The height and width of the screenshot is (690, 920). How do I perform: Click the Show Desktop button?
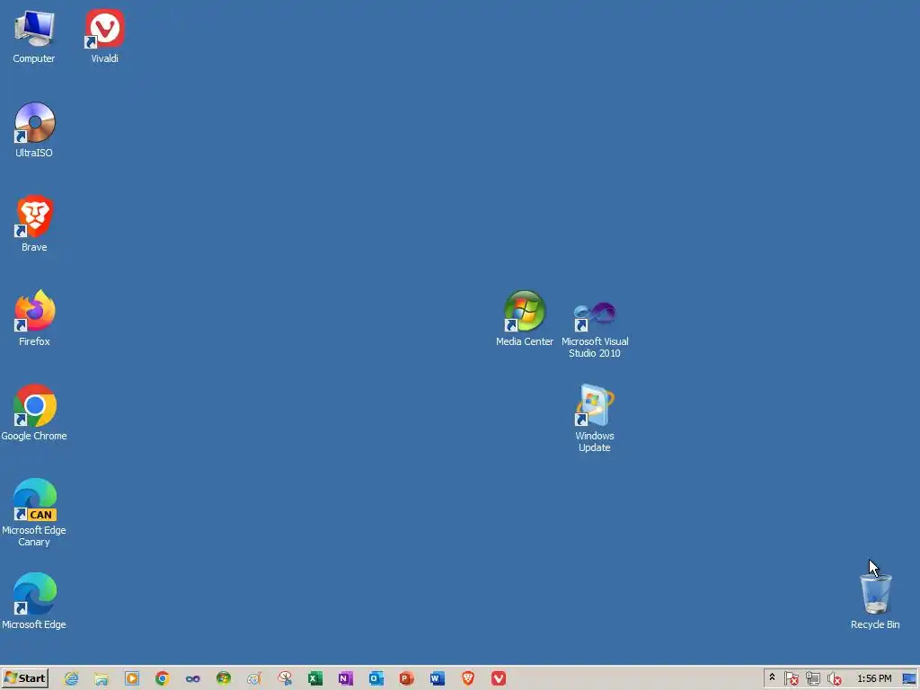pos(909,679)
